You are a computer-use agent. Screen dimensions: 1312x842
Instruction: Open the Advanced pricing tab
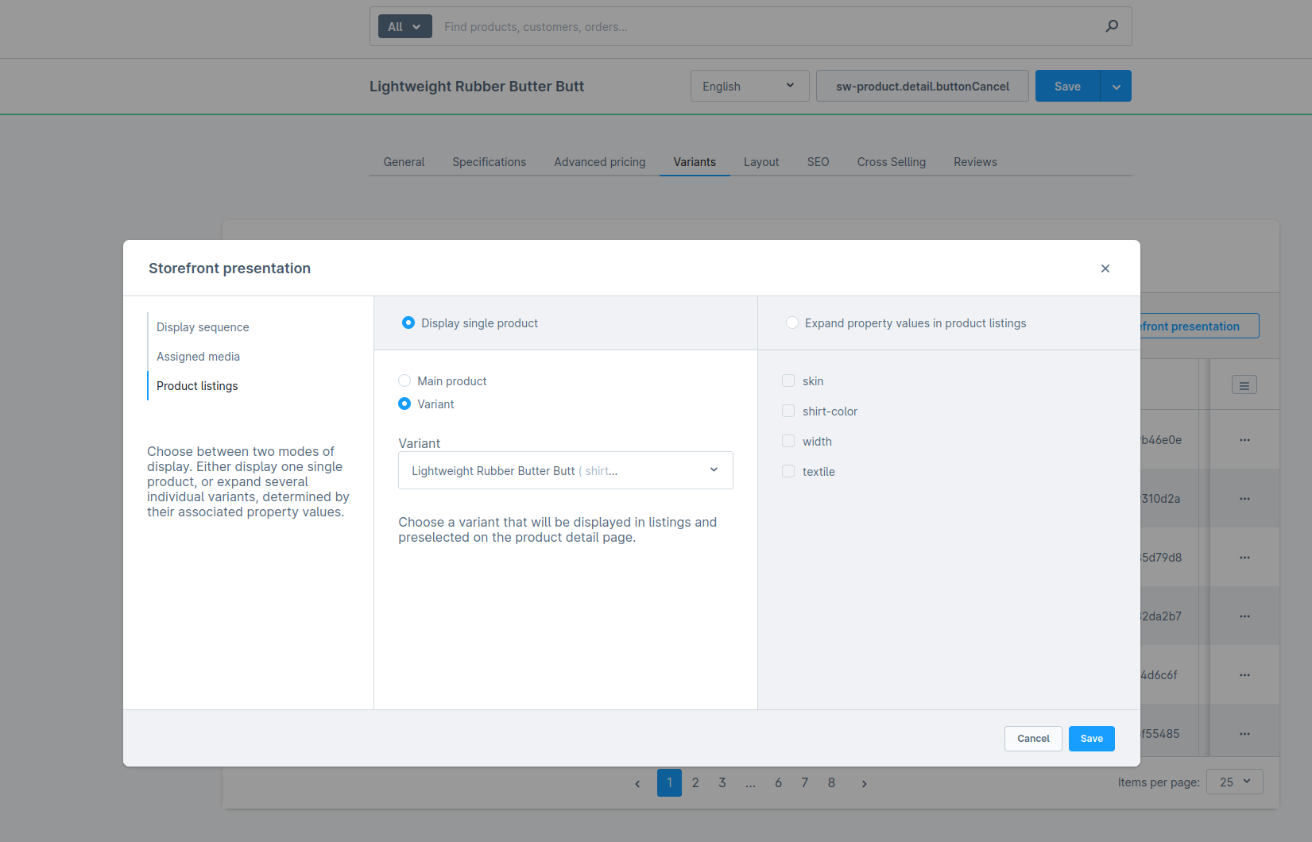pos(599,162)
